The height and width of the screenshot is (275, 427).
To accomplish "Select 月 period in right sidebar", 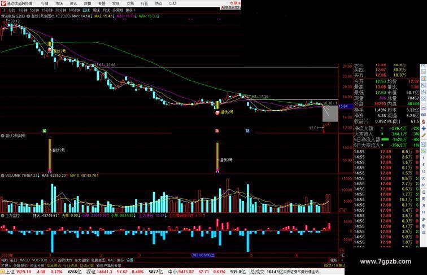I will [424, 206].
